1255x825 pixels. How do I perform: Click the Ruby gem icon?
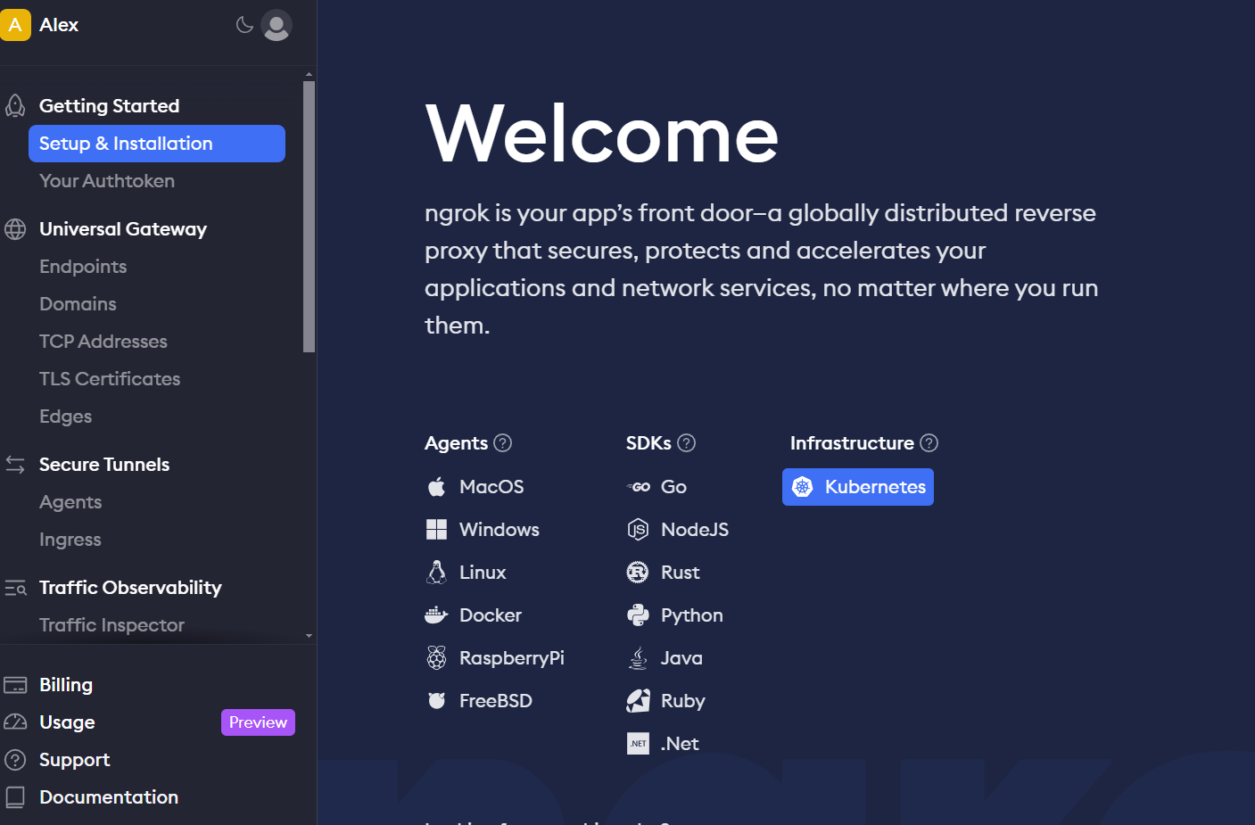click(638, 701)
